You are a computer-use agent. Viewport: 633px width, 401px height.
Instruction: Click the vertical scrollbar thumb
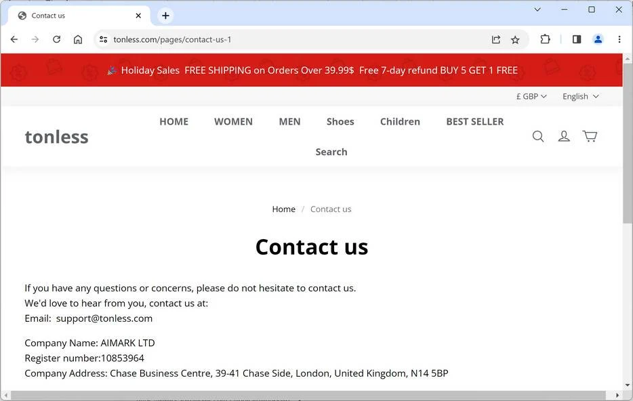[628, 143]
